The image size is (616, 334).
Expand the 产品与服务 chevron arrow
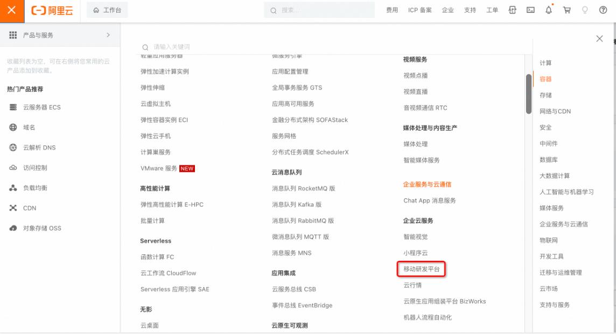pos(108,35)
